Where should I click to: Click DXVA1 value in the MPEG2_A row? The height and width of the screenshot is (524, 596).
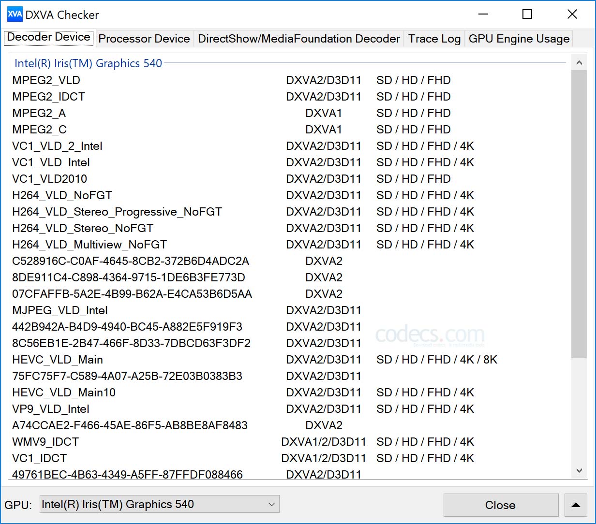(324, 113)
